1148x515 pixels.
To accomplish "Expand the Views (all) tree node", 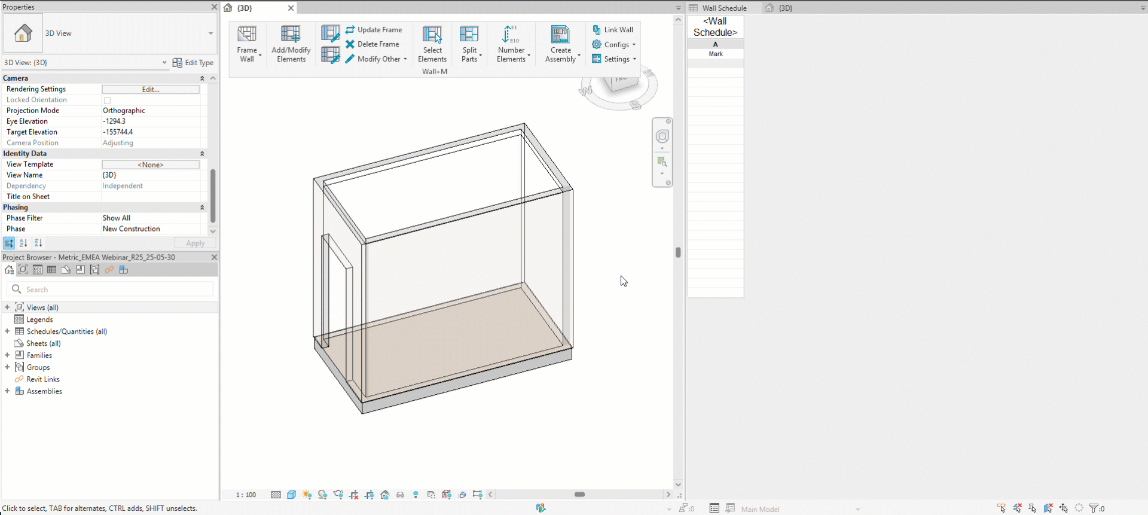I will [x=7, y=307].
